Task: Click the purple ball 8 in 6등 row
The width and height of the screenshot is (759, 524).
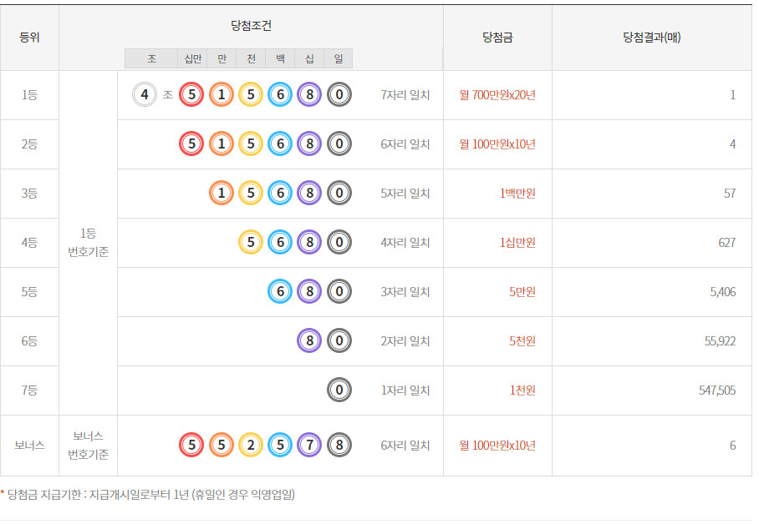Action: (309, 341)
